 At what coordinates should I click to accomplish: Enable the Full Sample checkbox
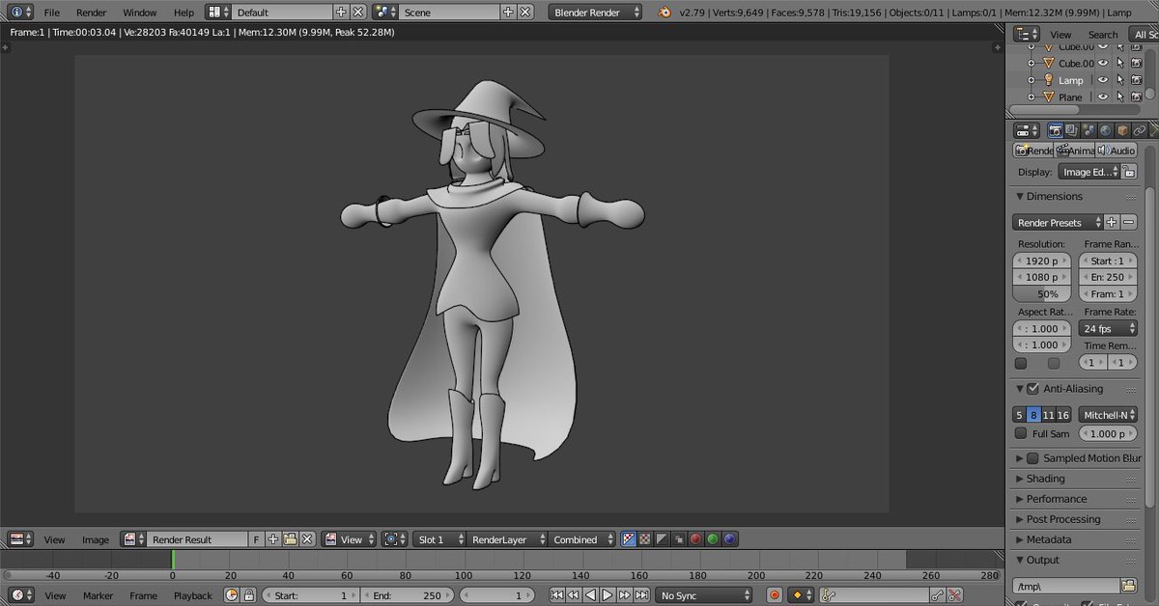(1021, 433)
